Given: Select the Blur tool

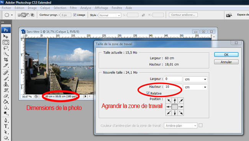Looking at the screenshot, I should (6, 107).
